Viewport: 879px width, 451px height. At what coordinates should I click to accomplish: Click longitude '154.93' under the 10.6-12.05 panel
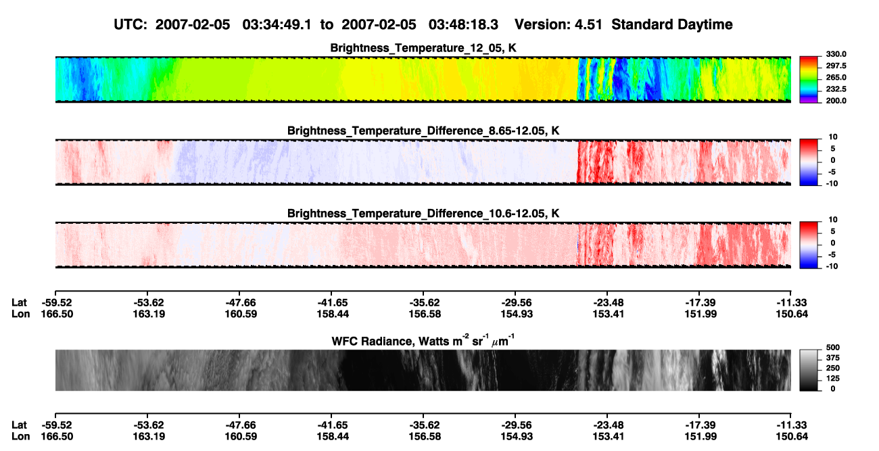coord(515,314)
